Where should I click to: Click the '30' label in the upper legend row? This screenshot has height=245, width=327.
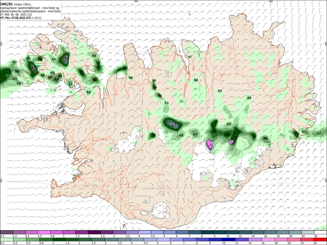[316, 236]
